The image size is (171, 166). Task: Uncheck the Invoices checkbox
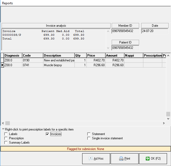click(48, 134)
